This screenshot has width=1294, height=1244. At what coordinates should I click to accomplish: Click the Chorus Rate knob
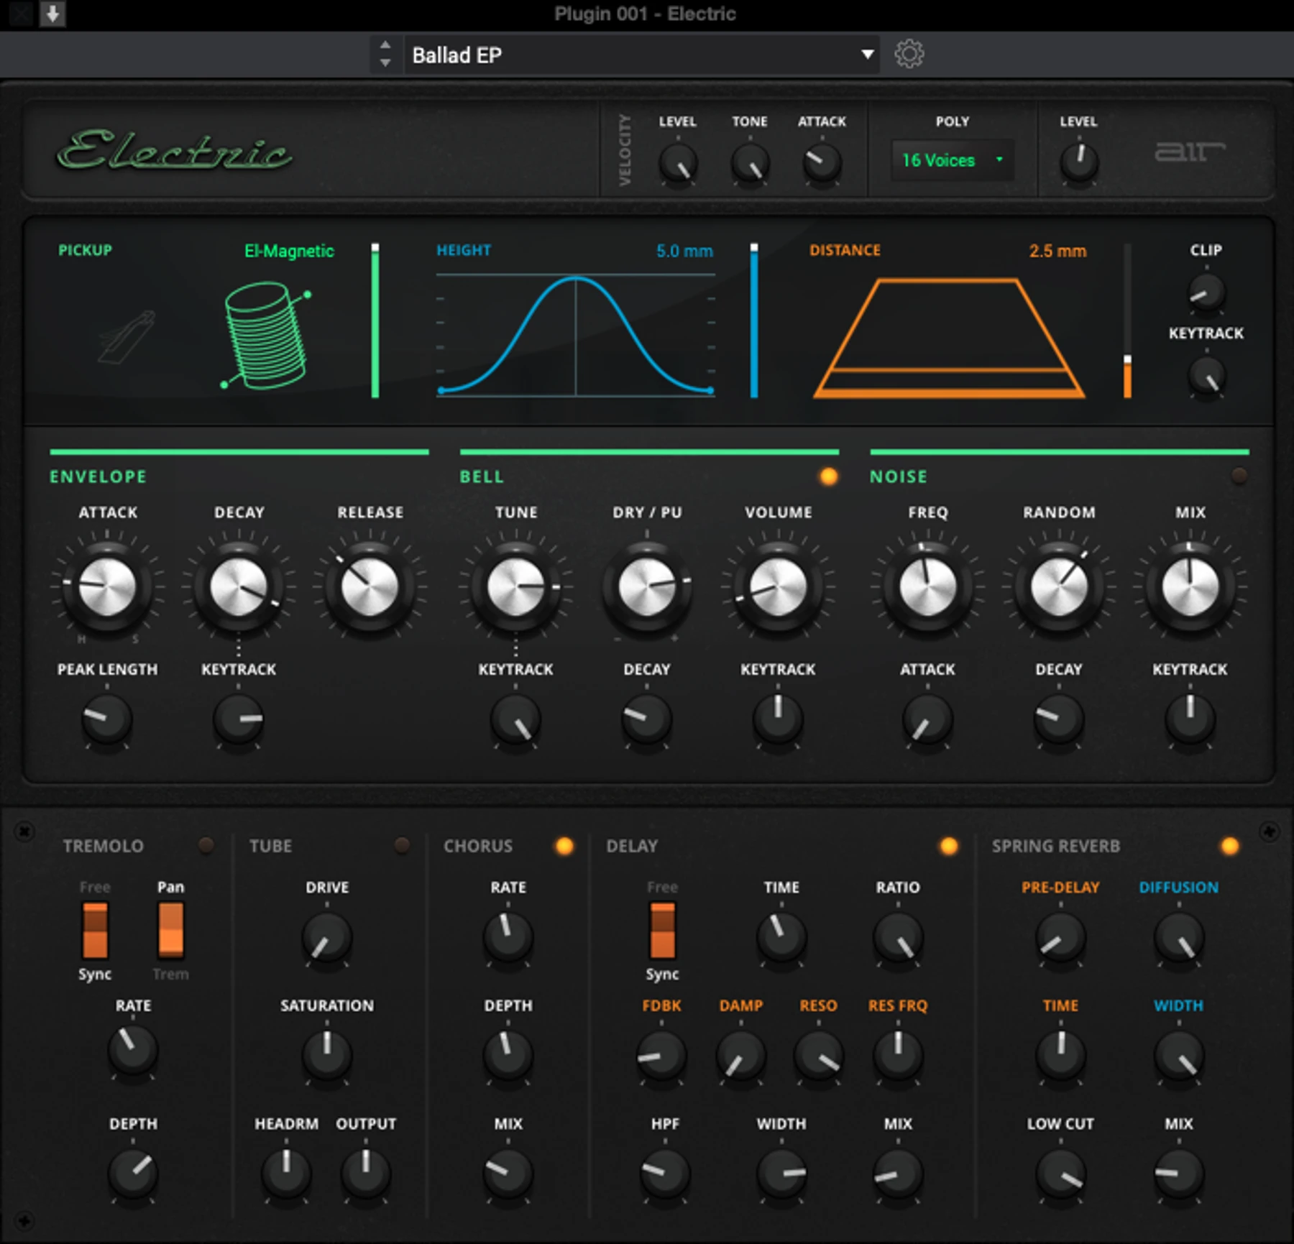pyautogui.click(x=508, y=937)
